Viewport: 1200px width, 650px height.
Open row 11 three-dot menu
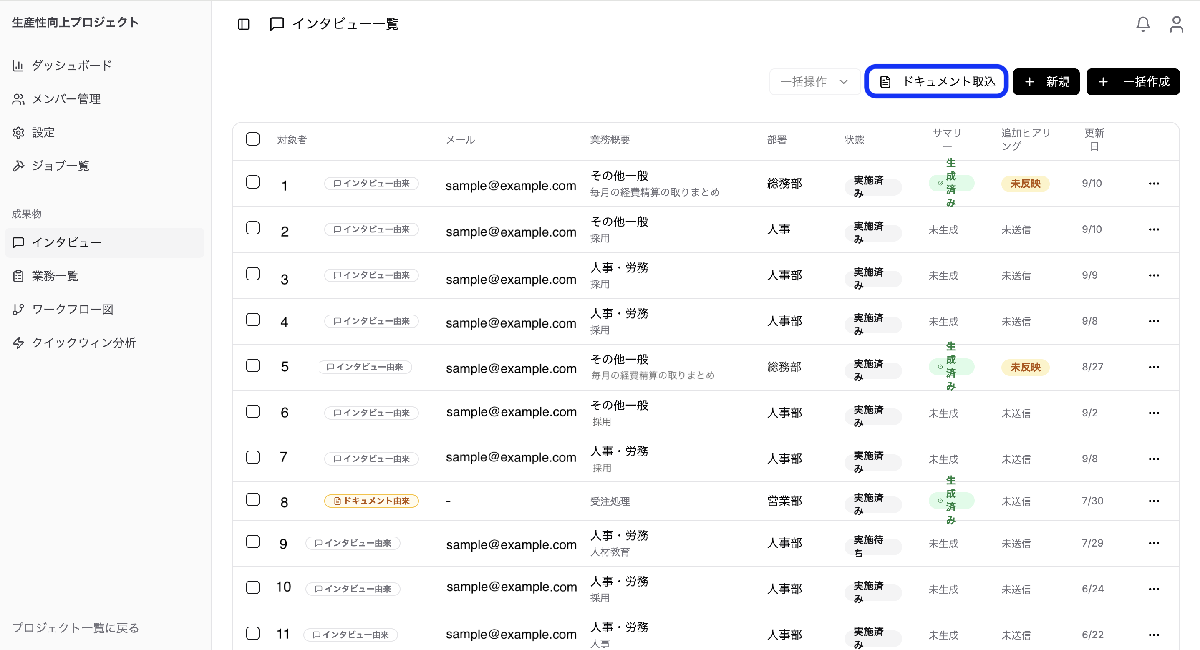click(x=1154, y=635)
